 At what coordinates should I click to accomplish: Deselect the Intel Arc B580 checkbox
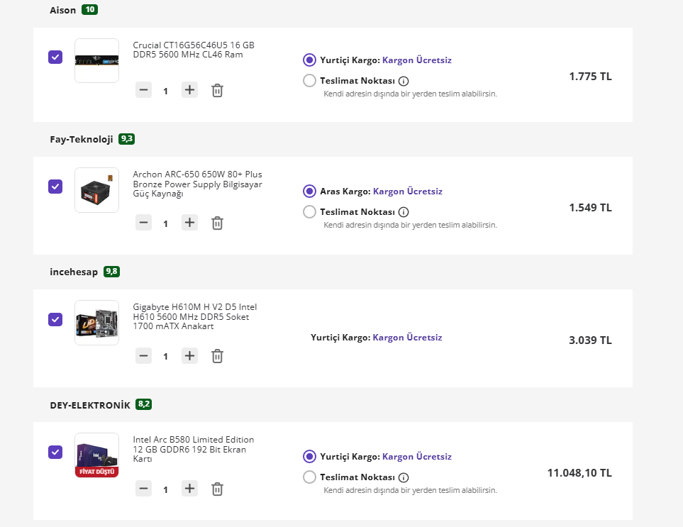pyautogui.click(x=55, y=452)
